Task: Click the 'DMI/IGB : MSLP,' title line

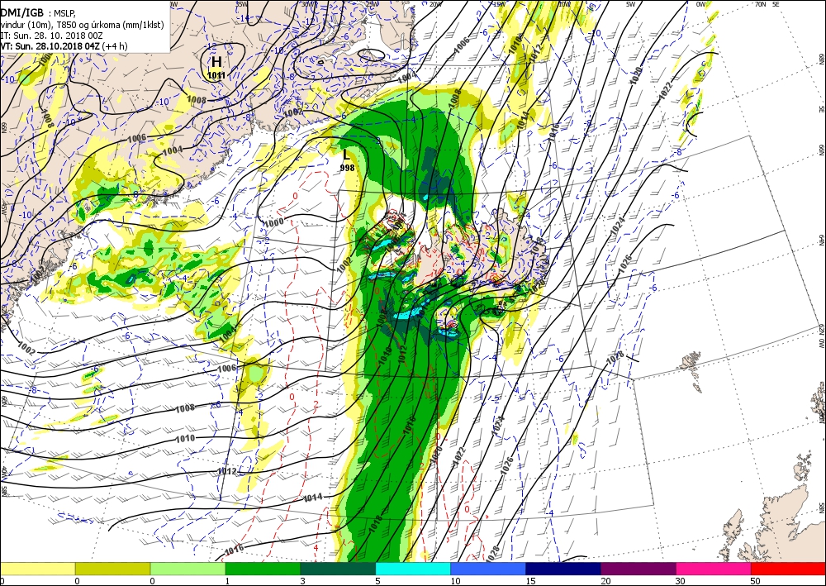Action: [x=39, y=12]
